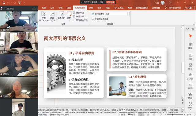Open the 设计 Design tab

point(52,8)
